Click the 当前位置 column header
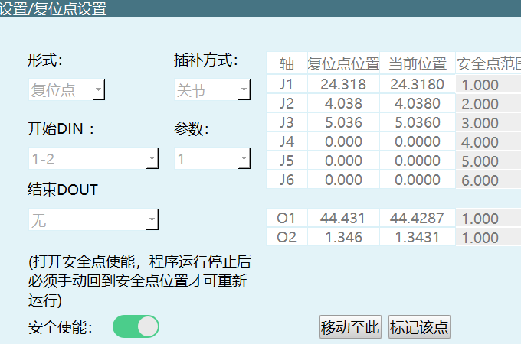Image resolution: width=521 pixels, height=344 pixels. [418, 63]
